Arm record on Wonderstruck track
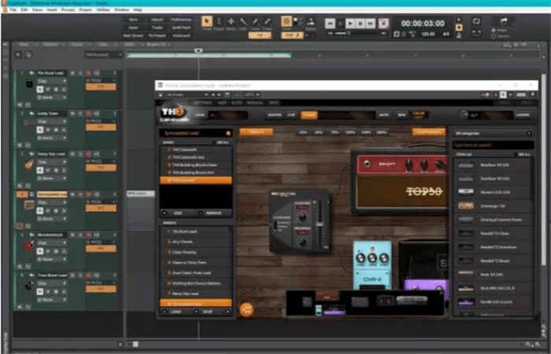 click(88, 235)
